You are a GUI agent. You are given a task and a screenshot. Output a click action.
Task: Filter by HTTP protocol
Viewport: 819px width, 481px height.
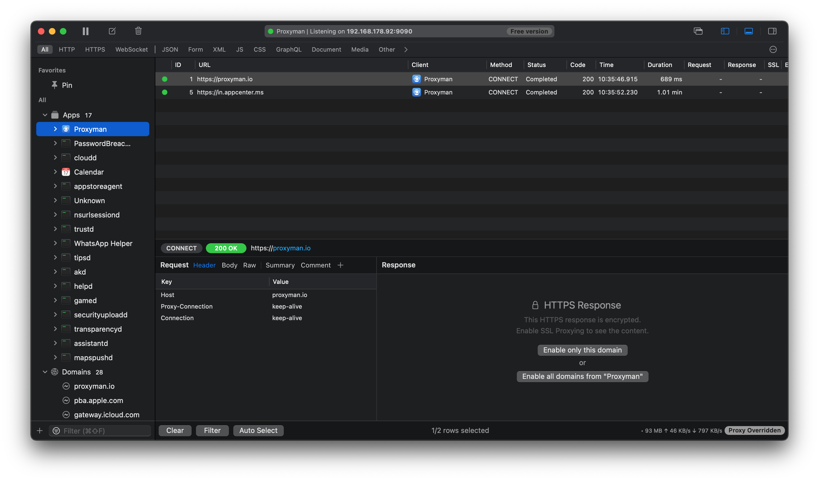point(67,49)
